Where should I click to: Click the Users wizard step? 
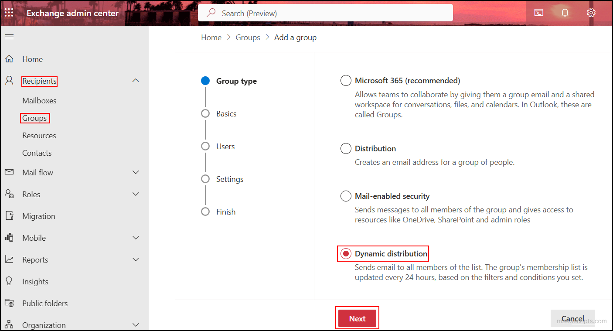[x=225, y=147]
